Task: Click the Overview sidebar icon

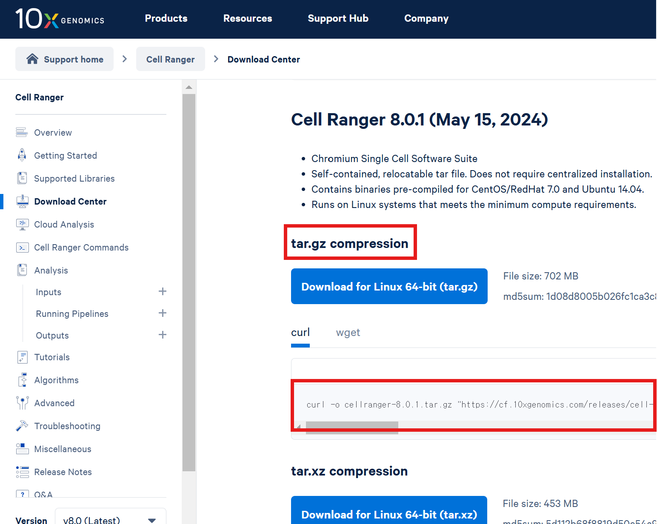Action: 22,132
